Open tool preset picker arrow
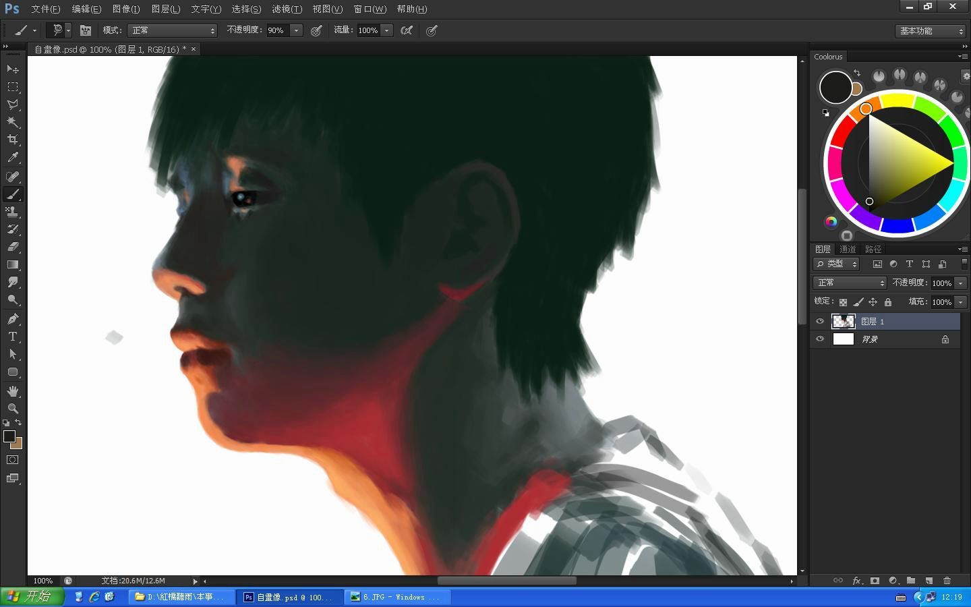Viewport: 971px width, 607px height. (x=34, y=30)
